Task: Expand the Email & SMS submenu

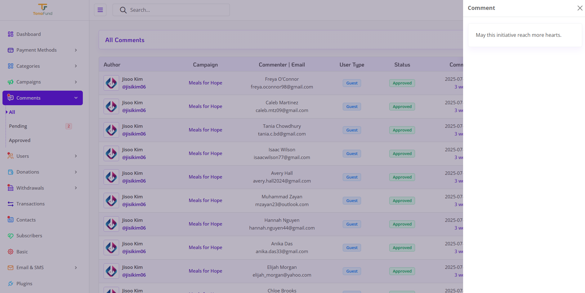Action: pyautogui.click(x=76, y=268)
